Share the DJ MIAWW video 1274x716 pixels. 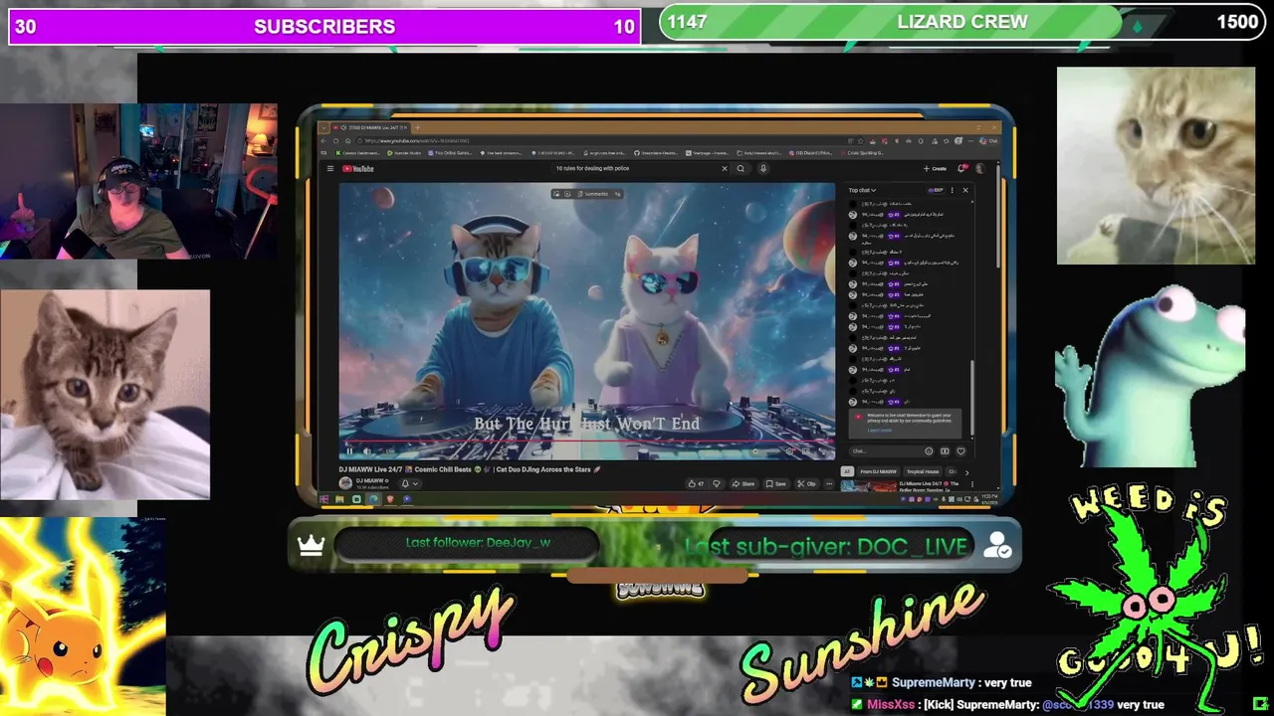coord(743,483)
